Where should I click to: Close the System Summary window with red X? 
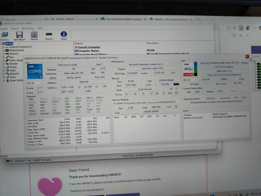[247, 57]
